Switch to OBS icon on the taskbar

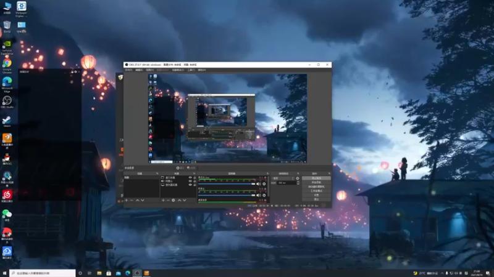(x=137, y=273)
